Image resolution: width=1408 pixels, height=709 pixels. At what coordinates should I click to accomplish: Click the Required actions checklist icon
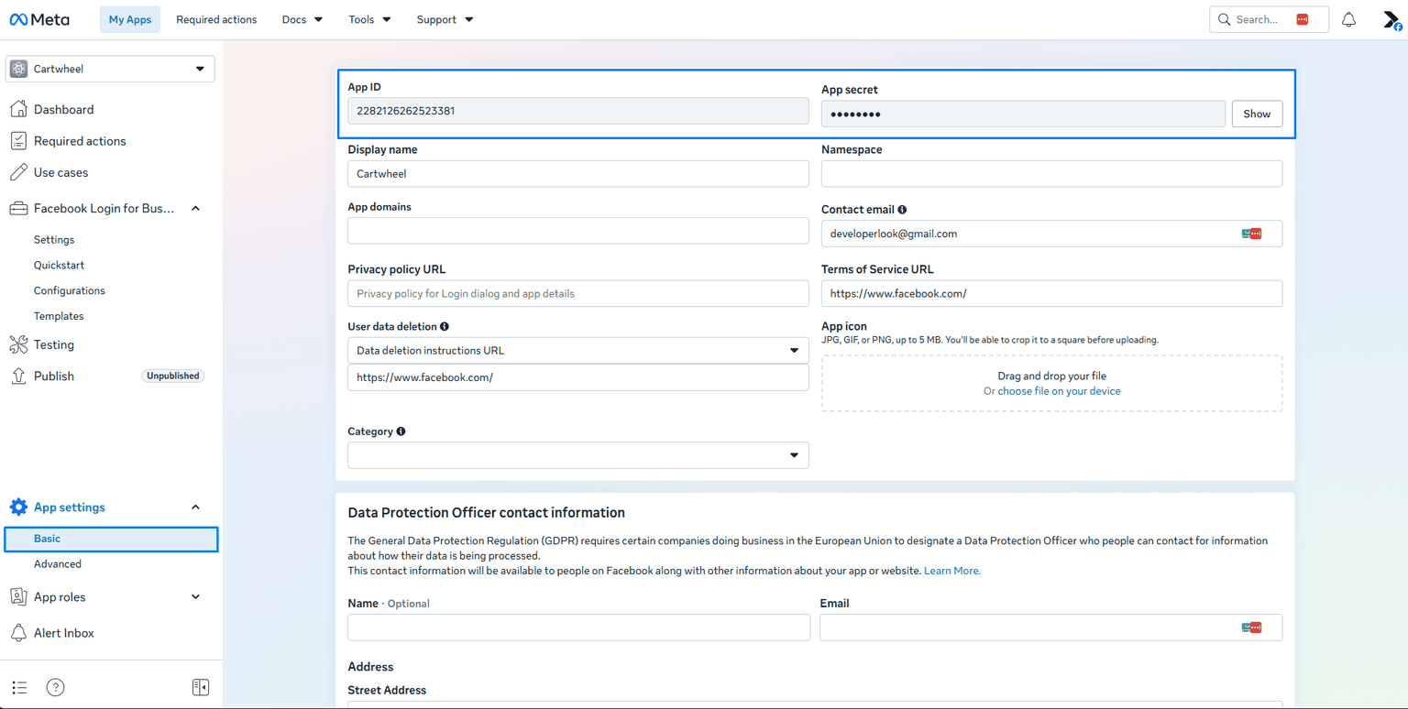click(18, 141)
